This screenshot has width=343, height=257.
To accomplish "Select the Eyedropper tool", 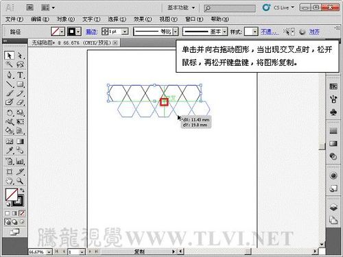I will tap(10, 150).
